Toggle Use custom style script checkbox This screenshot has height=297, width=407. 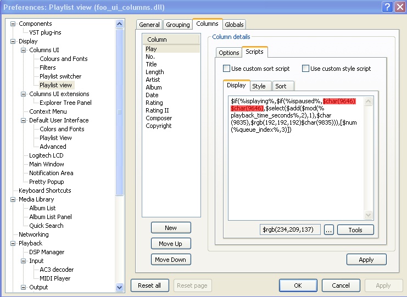point(305,69)
